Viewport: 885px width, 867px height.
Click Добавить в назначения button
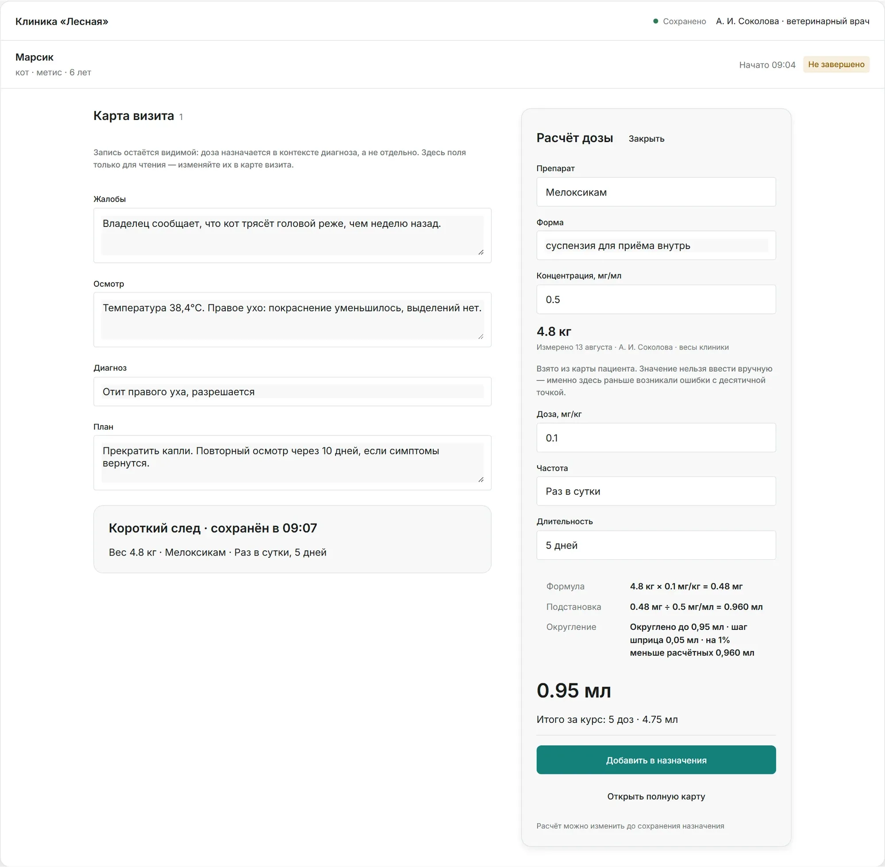(x=656, y=760)
